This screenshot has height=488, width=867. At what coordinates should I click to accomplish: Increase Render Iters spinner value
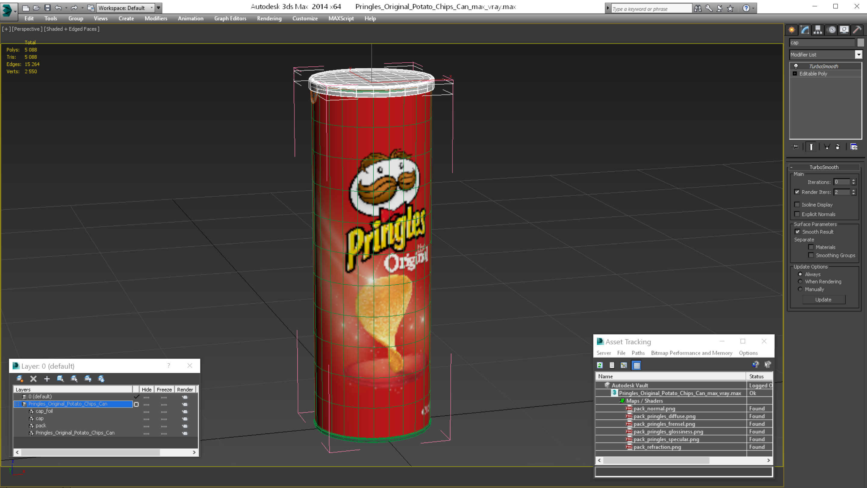point(853,190)
